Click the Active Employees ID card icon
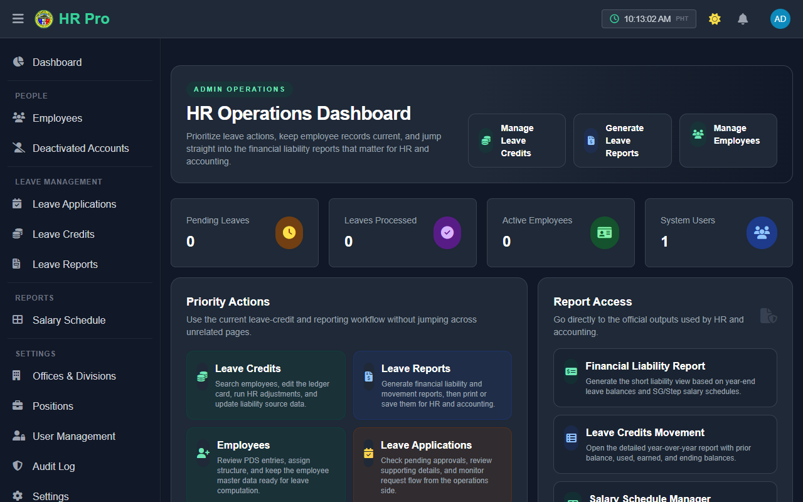The image size is (803, 502). tap(605, 232)
